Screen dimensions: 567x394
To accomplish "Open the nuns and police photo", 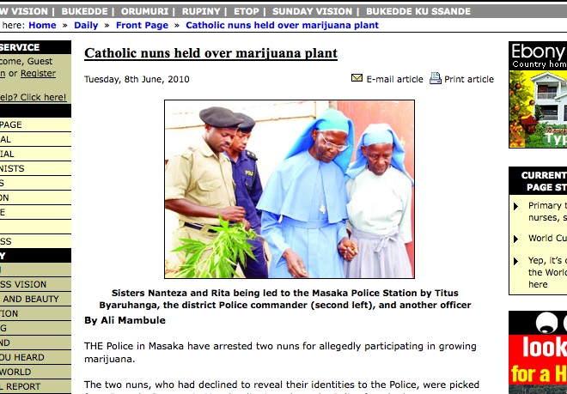I will [290, 189].
